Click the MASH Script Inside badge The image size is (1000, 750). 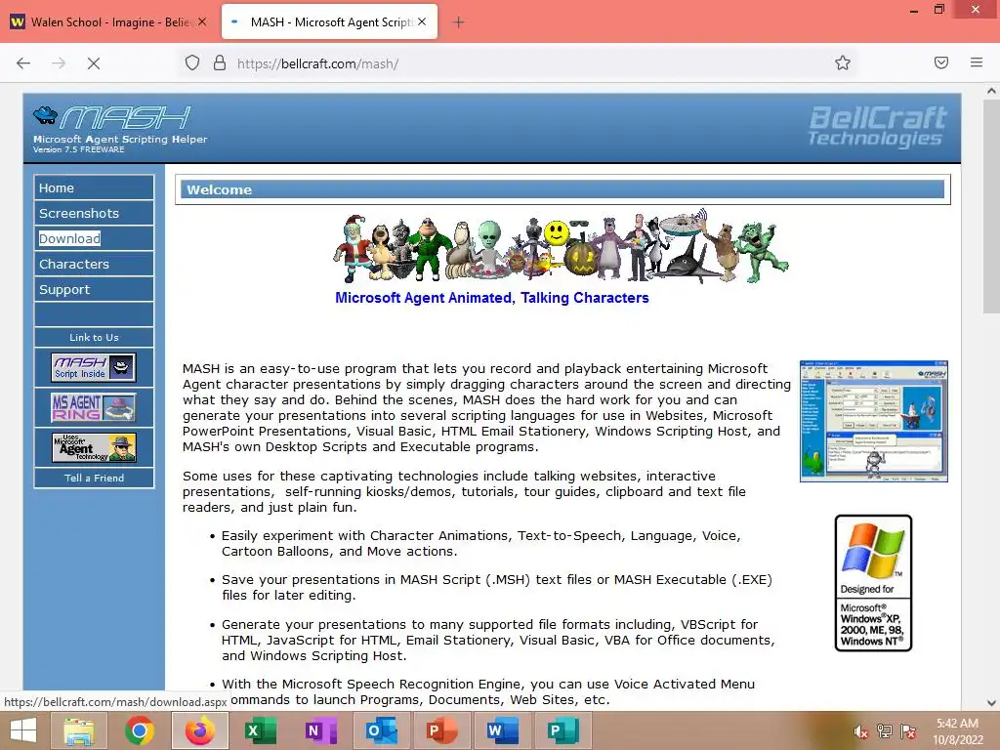click(94, 367)
